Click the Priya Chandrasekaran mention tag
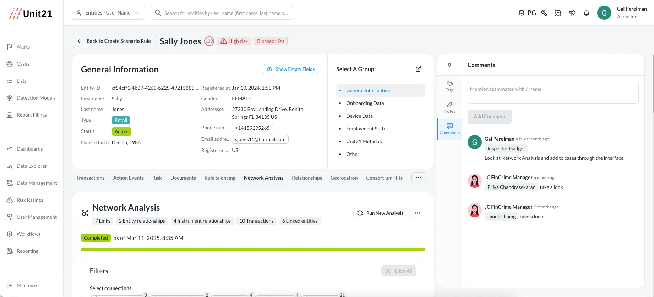This screenshot has height=297, width=654. click(x=511, y=187)
